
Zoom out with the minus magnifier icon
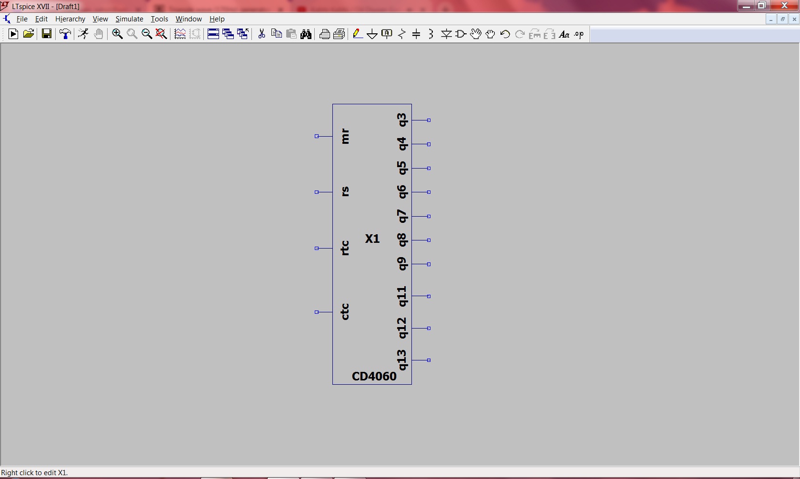click(147, 34)
